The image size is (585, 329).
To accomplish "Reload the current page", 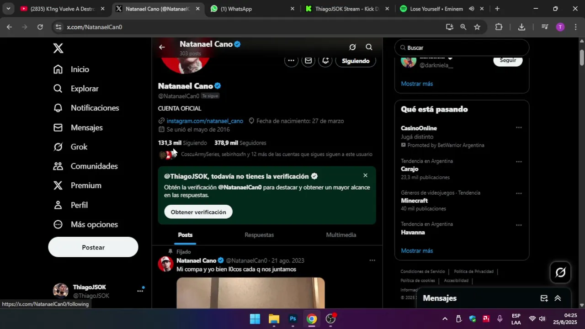I will (x=40, y=27).
